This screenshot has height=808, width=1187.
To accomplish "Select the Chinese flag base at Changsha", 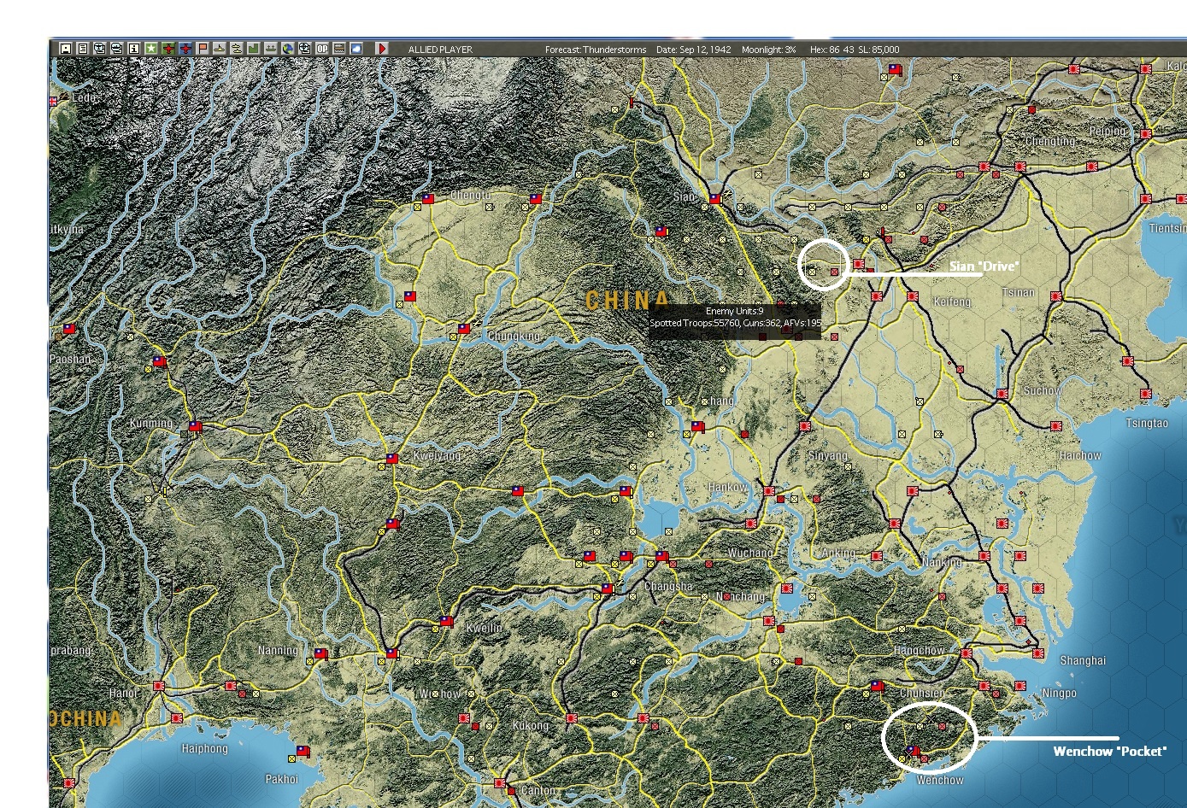I will (661, 558).
